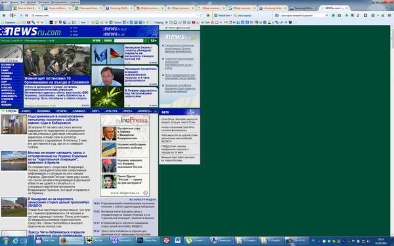Expand the search engine selector dropdown
Viewport: 394px width, 246px height.
point(277,15)
